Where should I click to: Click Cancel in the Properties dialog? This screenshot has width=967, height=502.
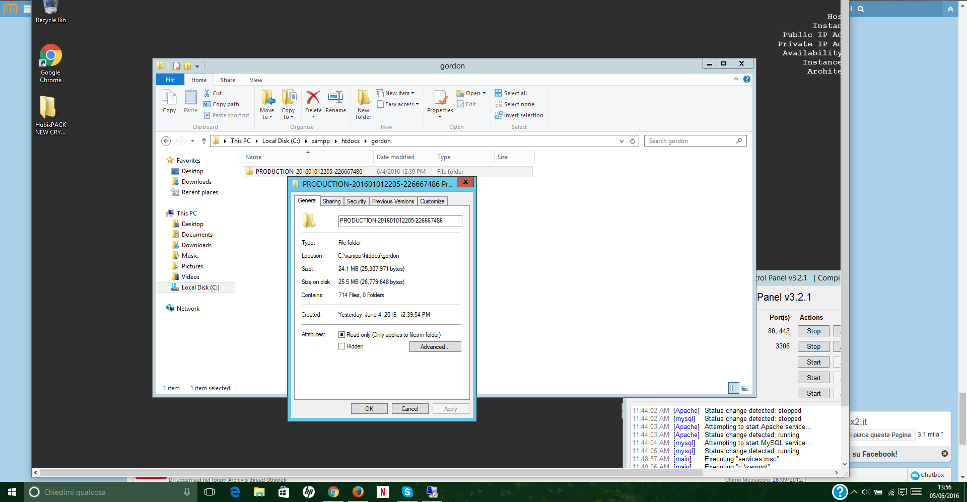coord(410,409)
